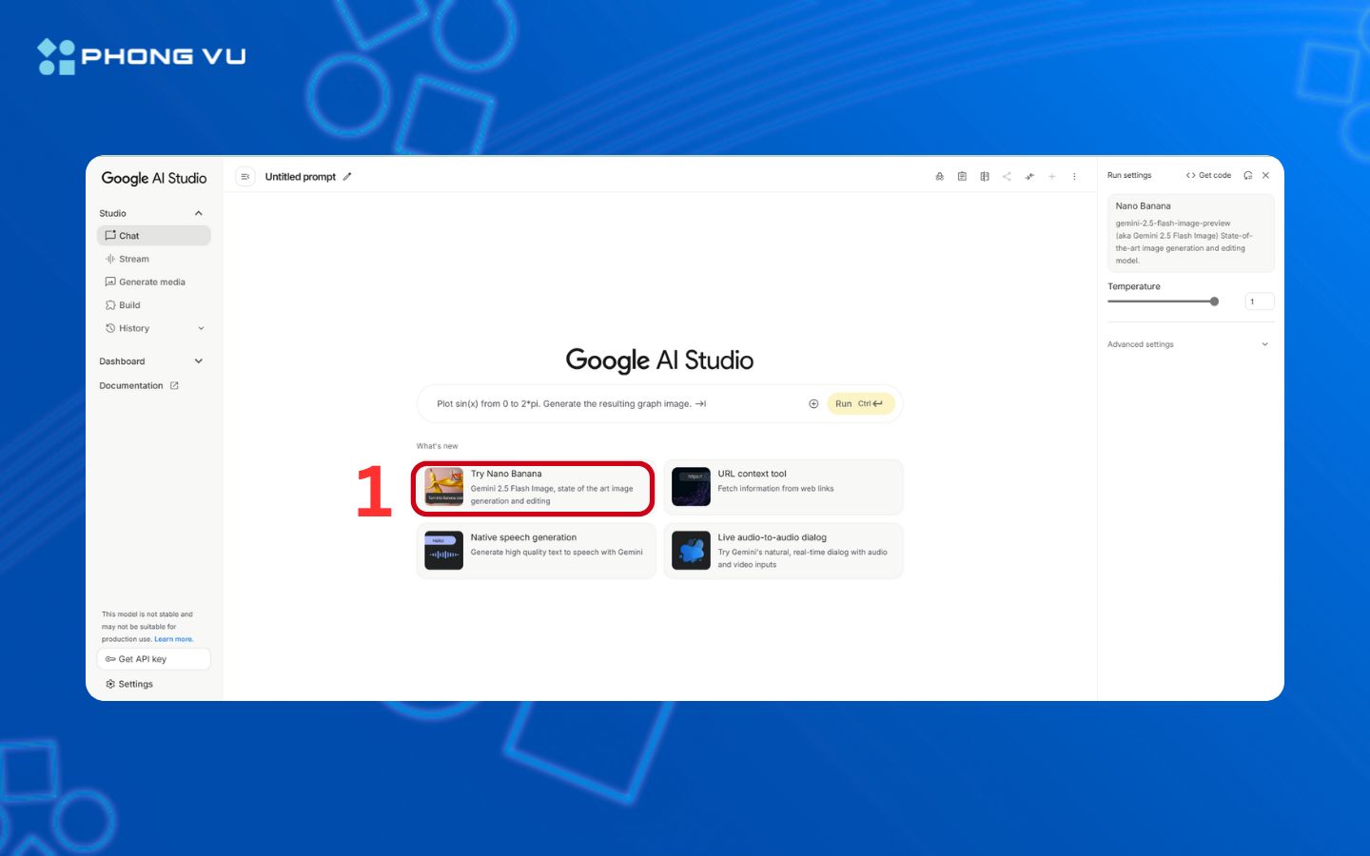Open the Learn more link
The height and width of the screenshot is (856, 1370).
click(x=174, y=639)
